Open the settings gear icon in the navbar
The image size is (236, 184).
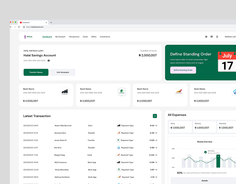[206, 36]
